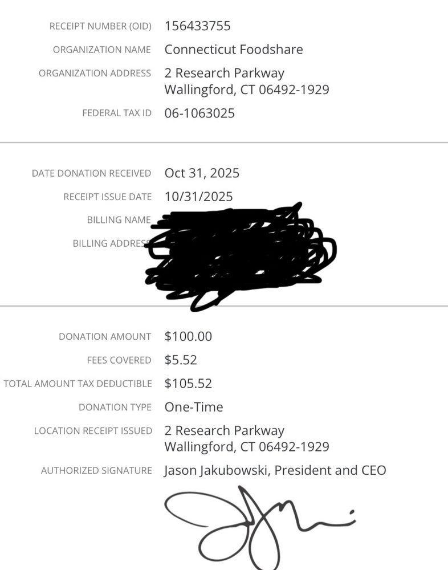Click the One-Time donation type value
The image size is (448, 570).
tap(194, 407)
